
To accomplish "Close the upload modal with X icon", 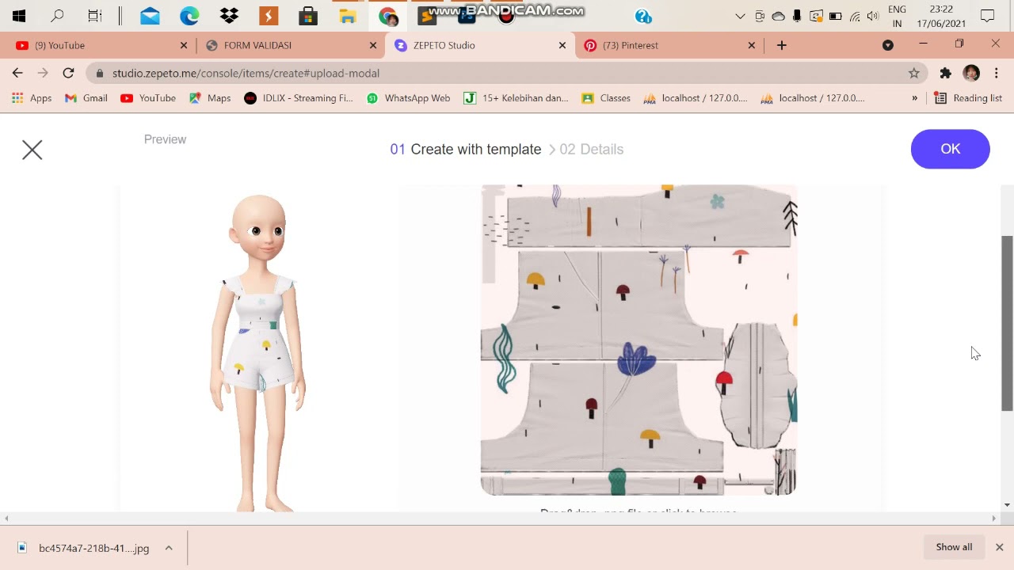I will [32, 150].
